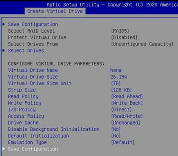Click the arrow beside top Save Configuration
The height and width of the screenshot is (156, 178).
click(3, 24)
